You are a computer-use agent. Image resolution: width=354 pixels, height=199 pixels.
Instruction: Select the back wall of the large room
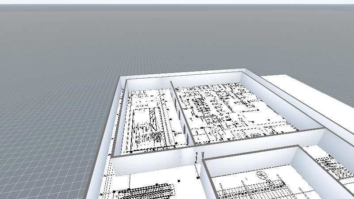click(206, 78)
